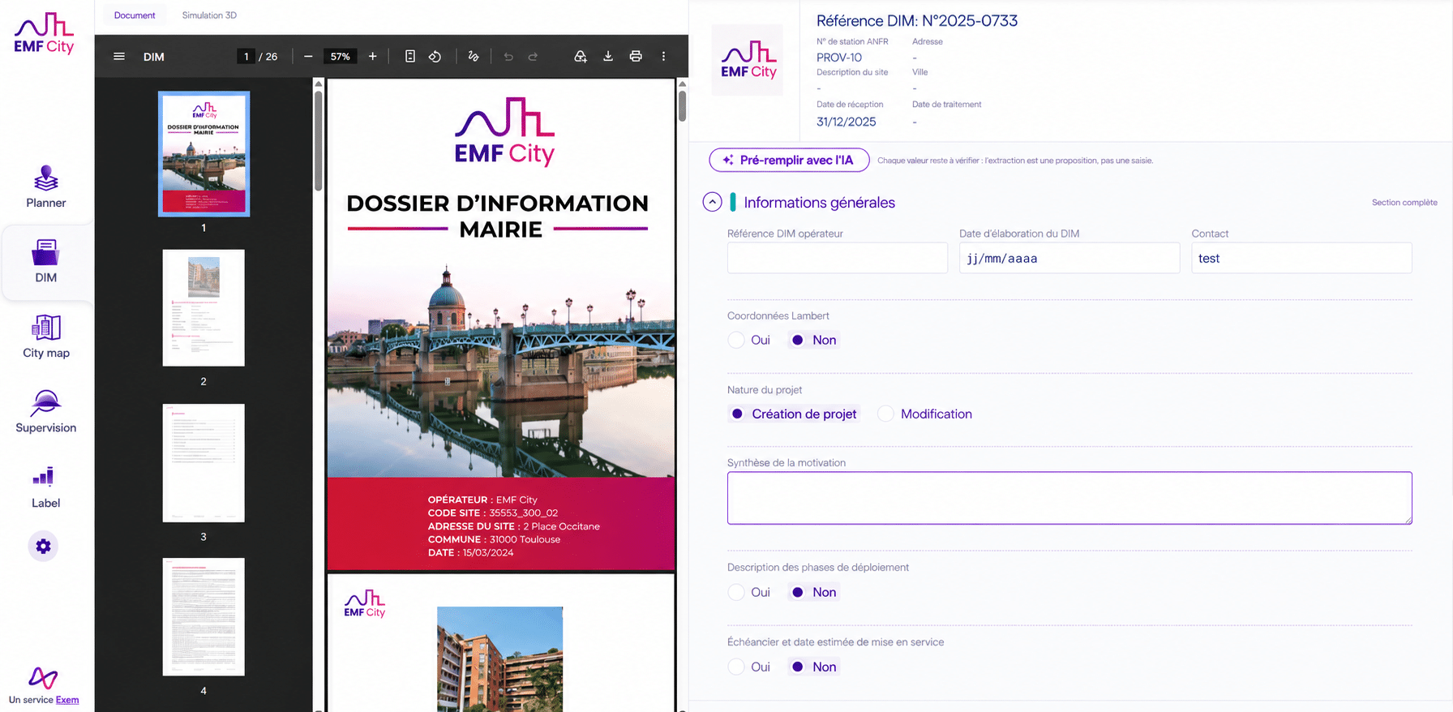Follow the Exem link in the footer
1453x712 pixels.
[x=67, y=700]
